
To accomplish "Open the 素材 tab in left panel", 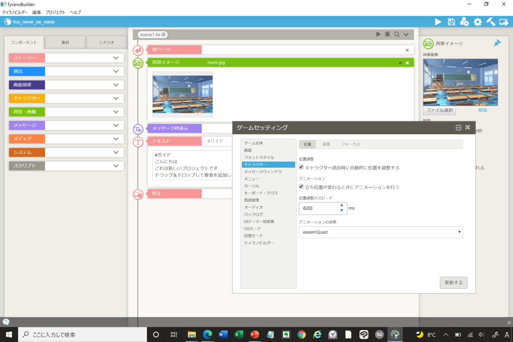I will [65, 42].
